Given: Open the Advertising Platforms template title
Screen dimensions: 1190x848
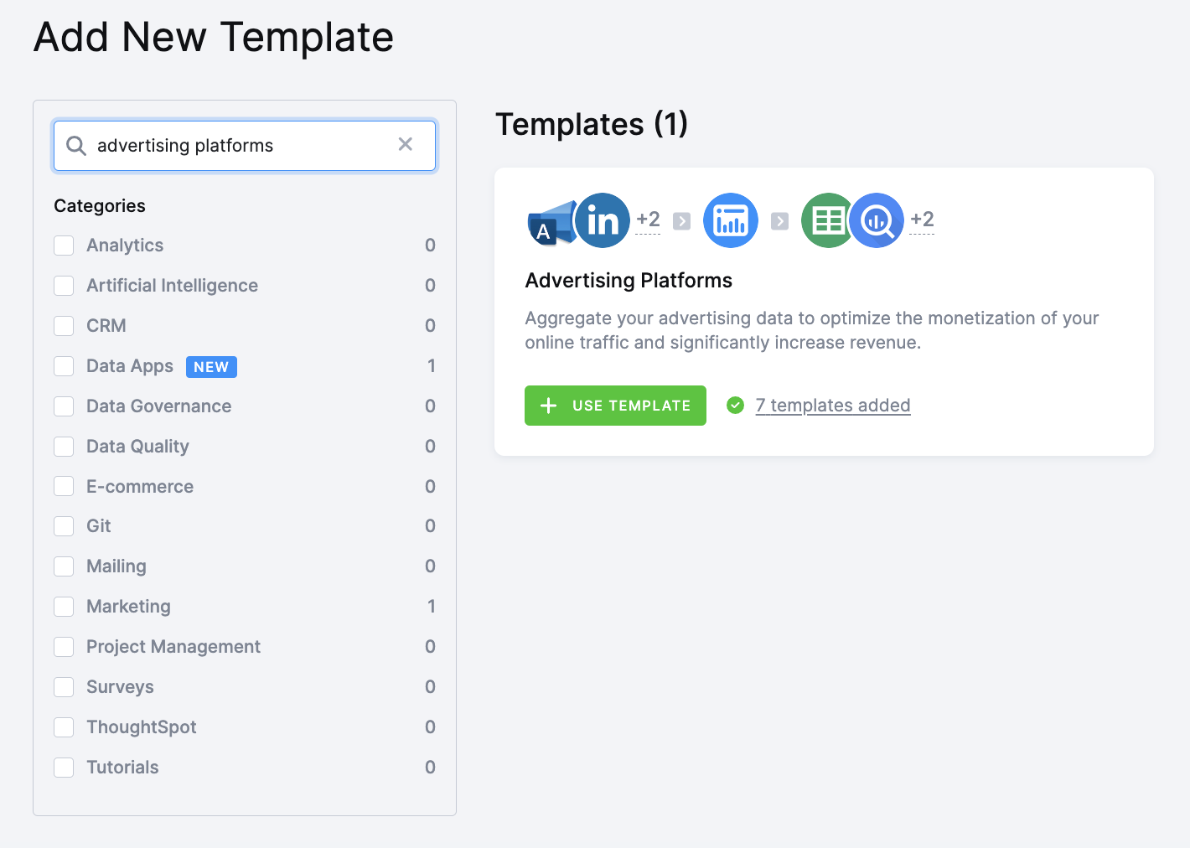Looking at the screenshot, I should click(x=629, y=281).
